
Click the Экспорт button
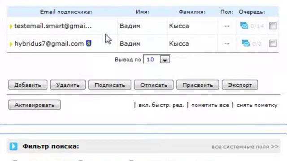[240, 85]
